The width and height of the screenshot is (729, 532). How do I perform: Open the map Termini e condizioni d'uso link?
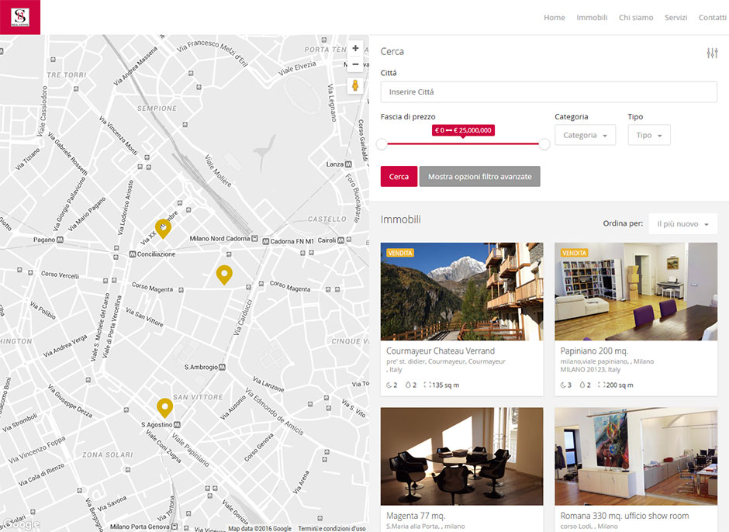click(x=331, y=529)
